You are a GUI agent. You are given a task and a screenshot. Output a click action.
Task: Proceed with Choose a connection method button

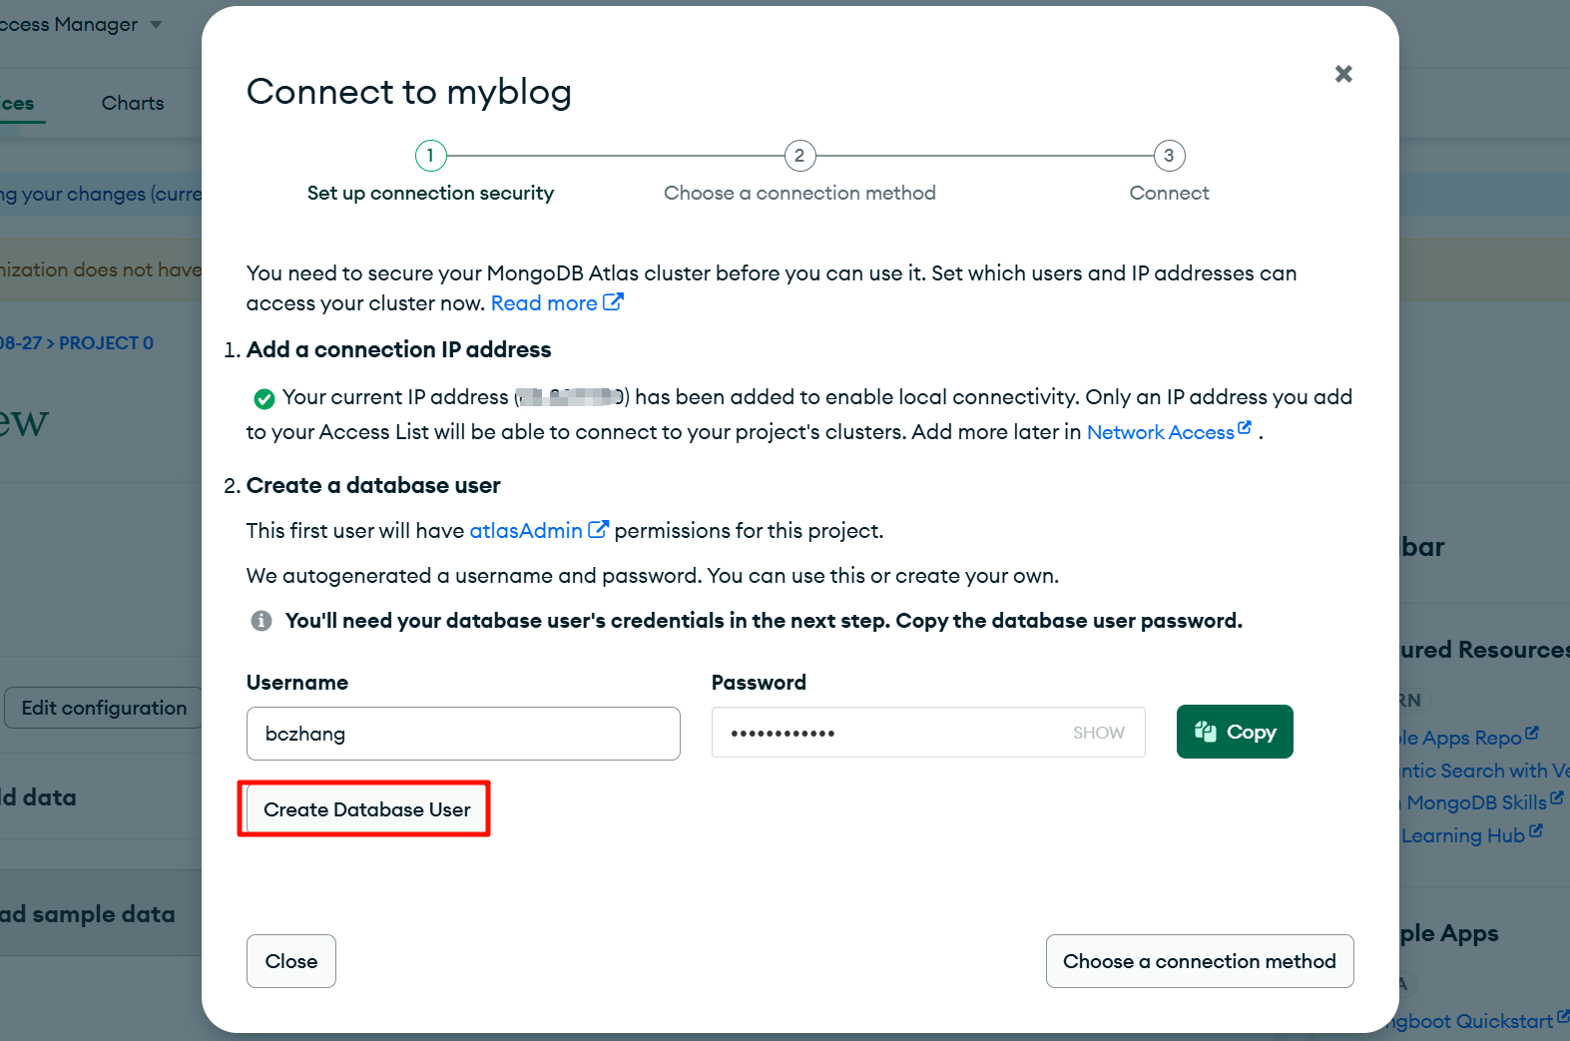click(1199, 961)
